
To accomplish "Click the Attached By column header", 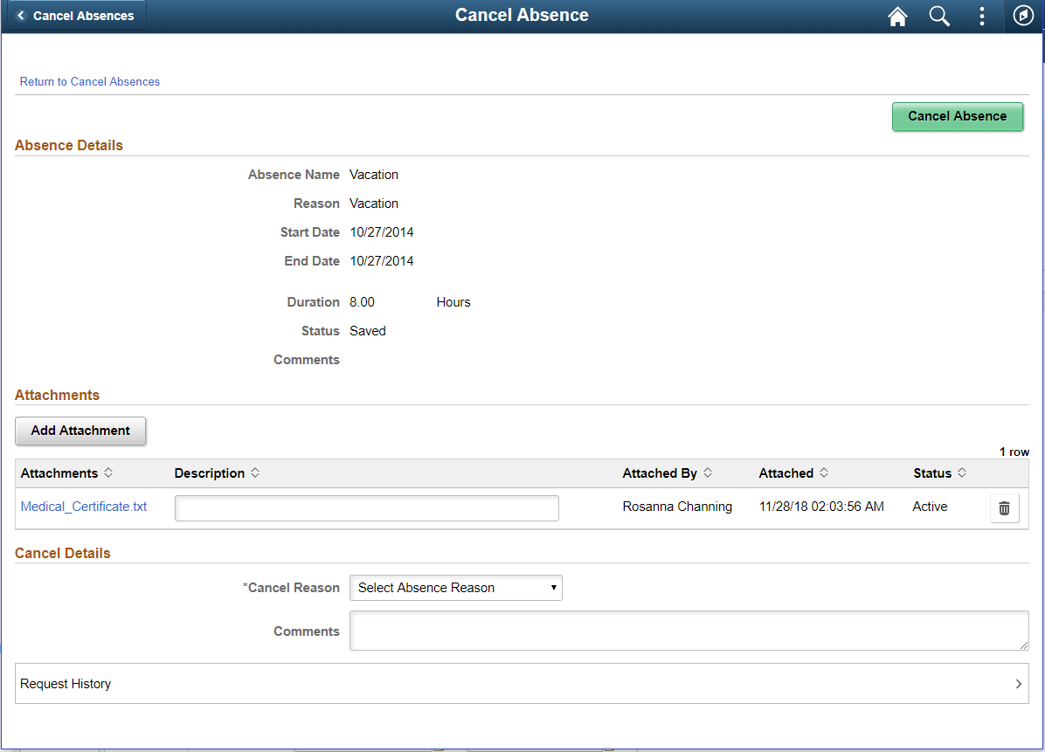I will (x=660, y=473).
